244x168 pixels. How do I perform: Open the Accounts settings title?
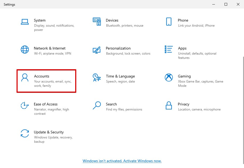coord(42,76)
